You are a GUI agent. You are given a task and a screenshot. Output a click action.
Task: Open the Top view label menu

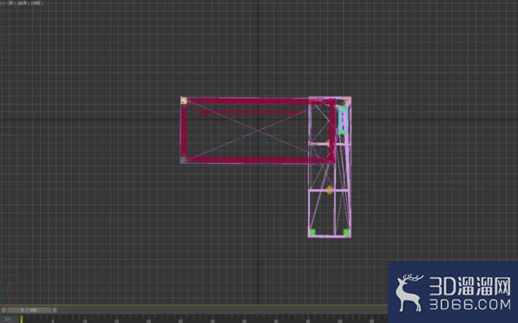pyautogui.click(x=11, y=3)
